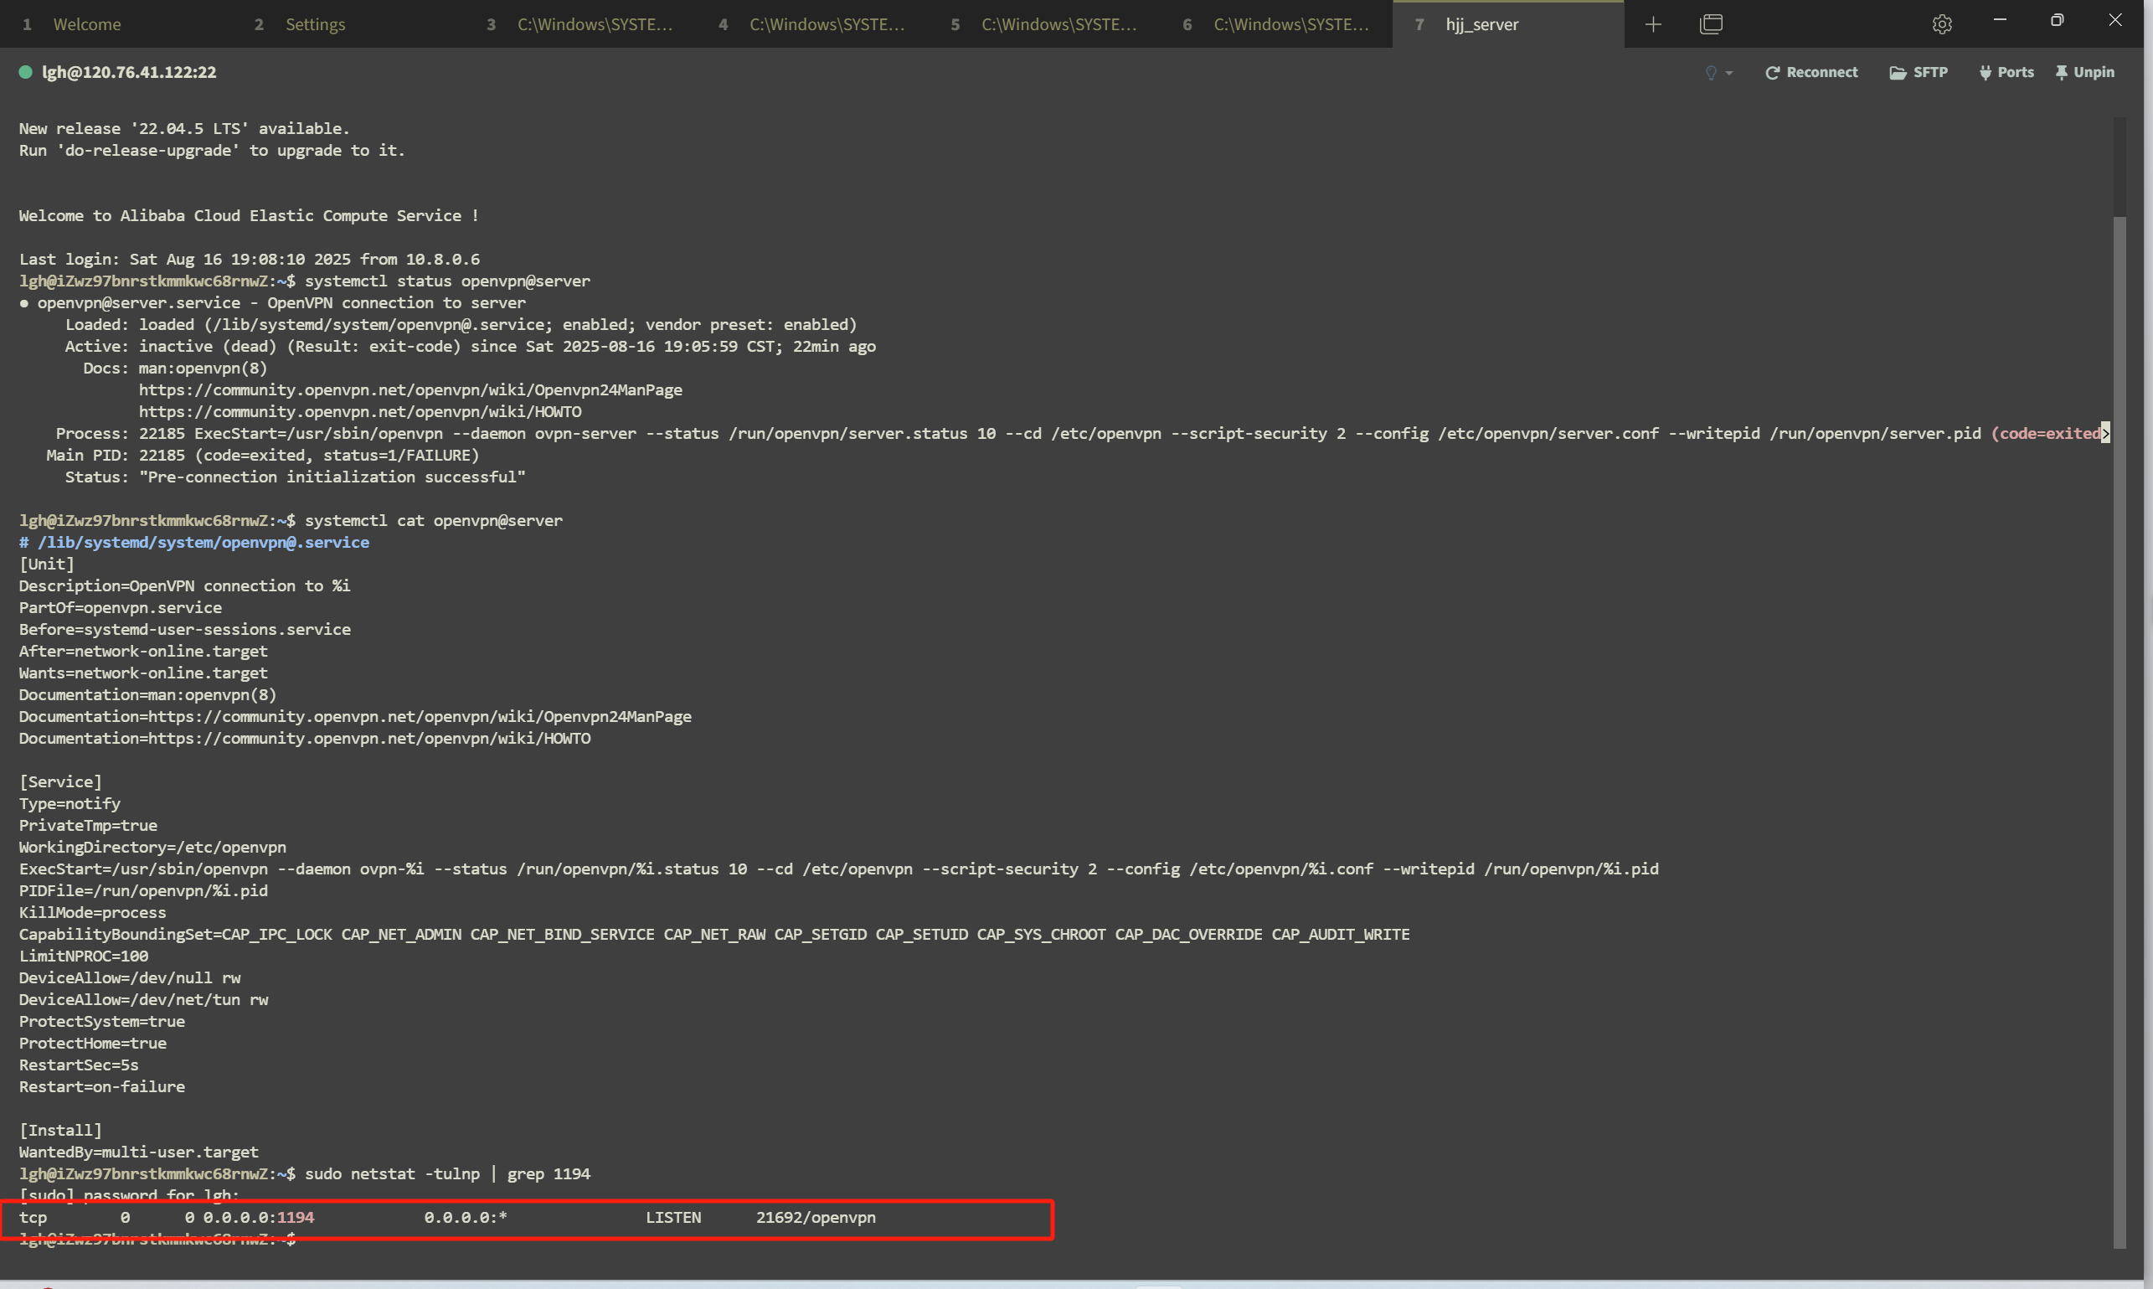Switch to the Settings tab
Viewport: 2153px width, 1289px height.
315,24
